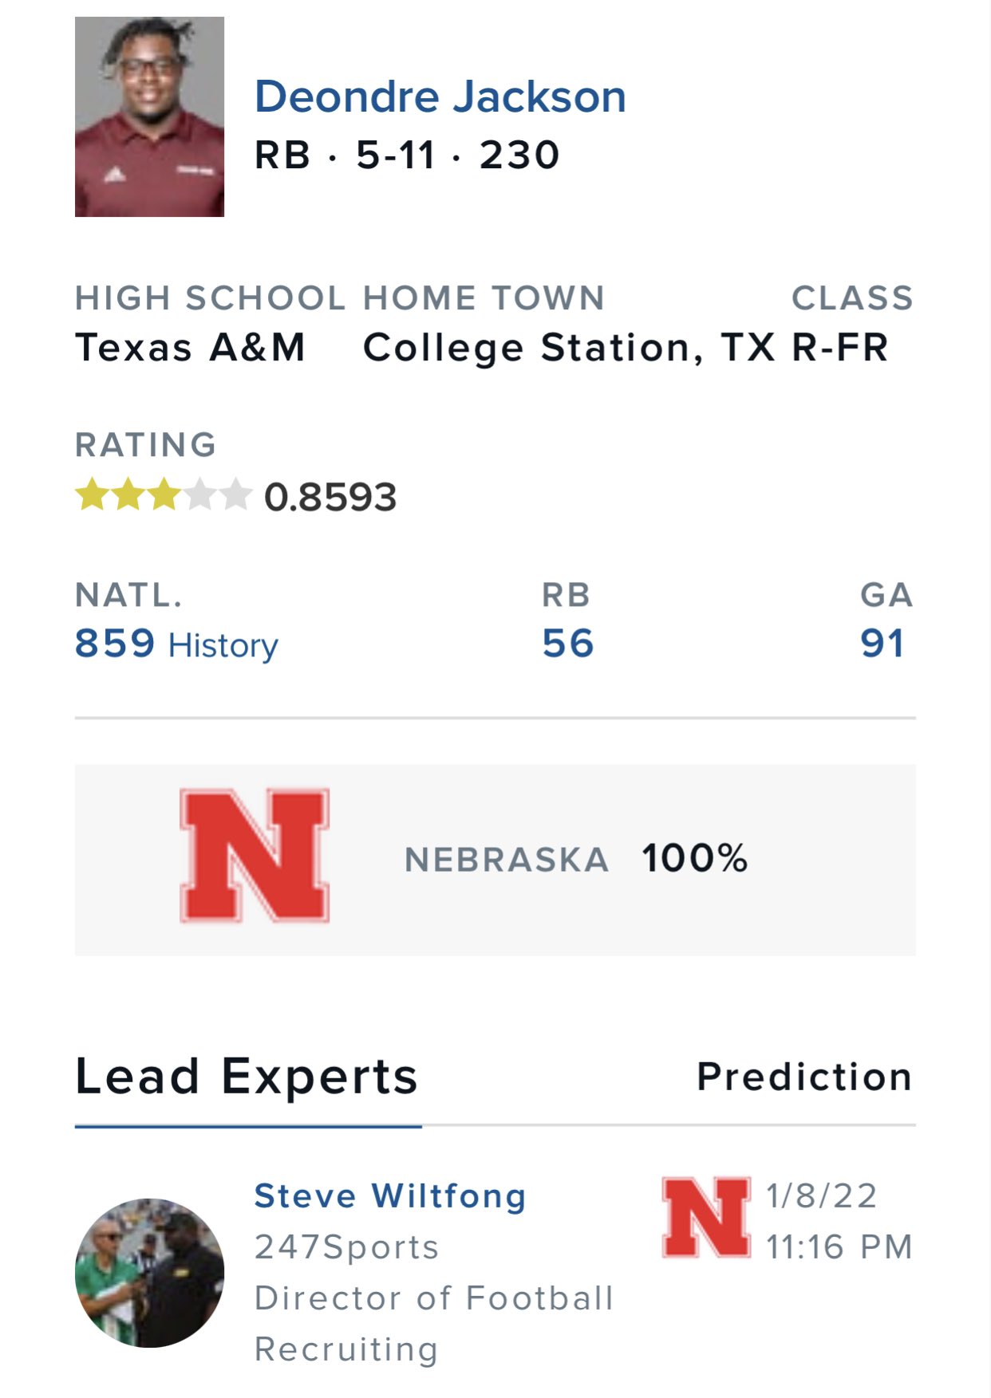The width and height of the screenshot is (991, 1398).
Task: Click the 1/8/22 prediction date
Action: click(x=822, y=1196)
